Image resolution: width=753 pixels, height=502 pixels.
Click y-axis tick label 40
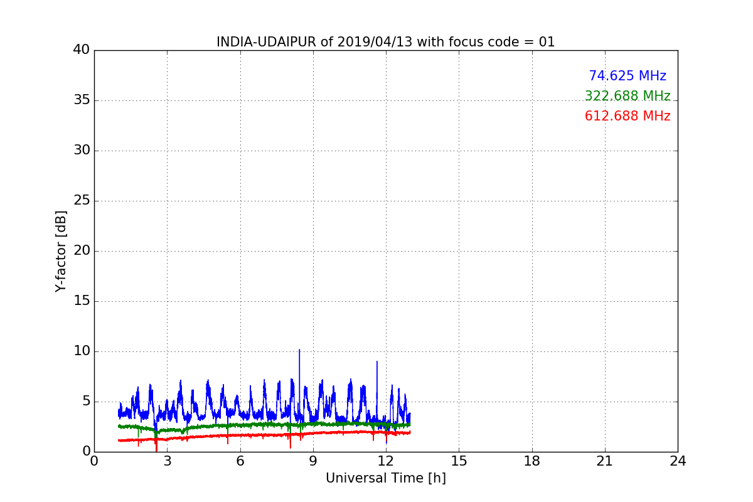82,50
